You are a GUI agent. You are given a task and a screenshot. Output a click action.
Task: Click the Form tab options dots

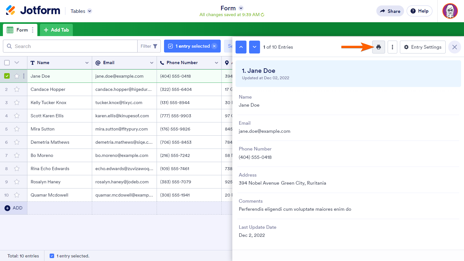(x=33, y=30)
